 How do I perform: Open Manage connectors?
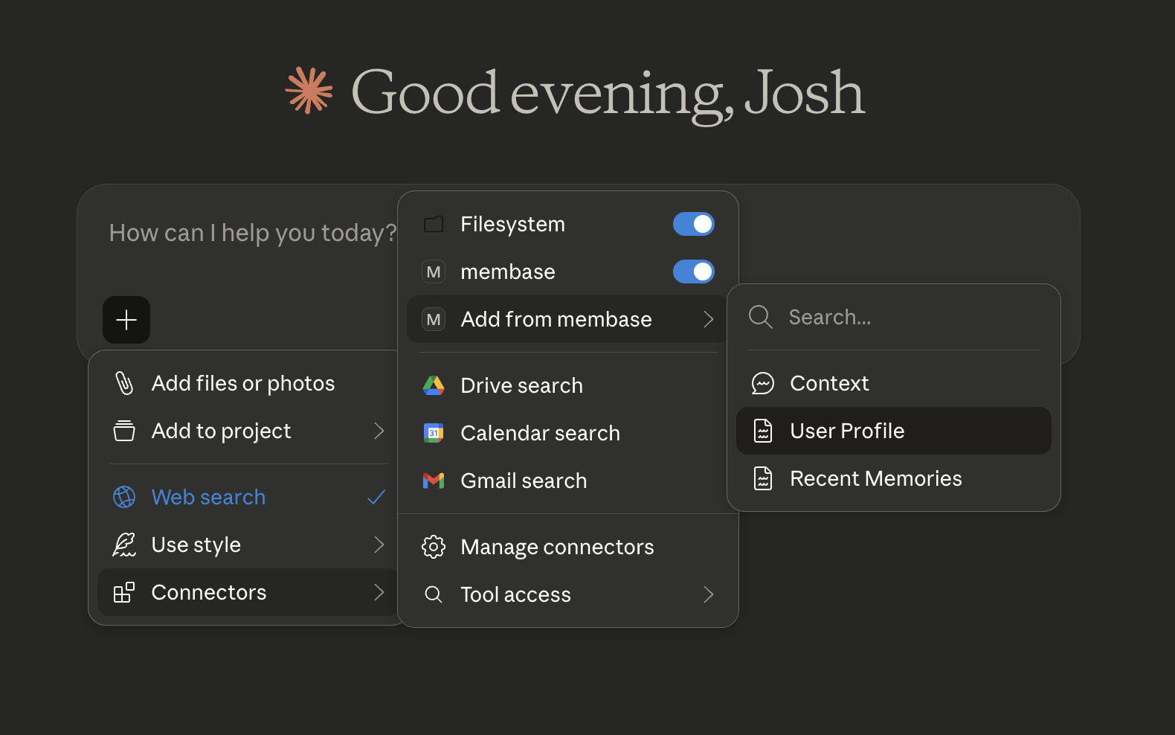[x=568, y=547]
